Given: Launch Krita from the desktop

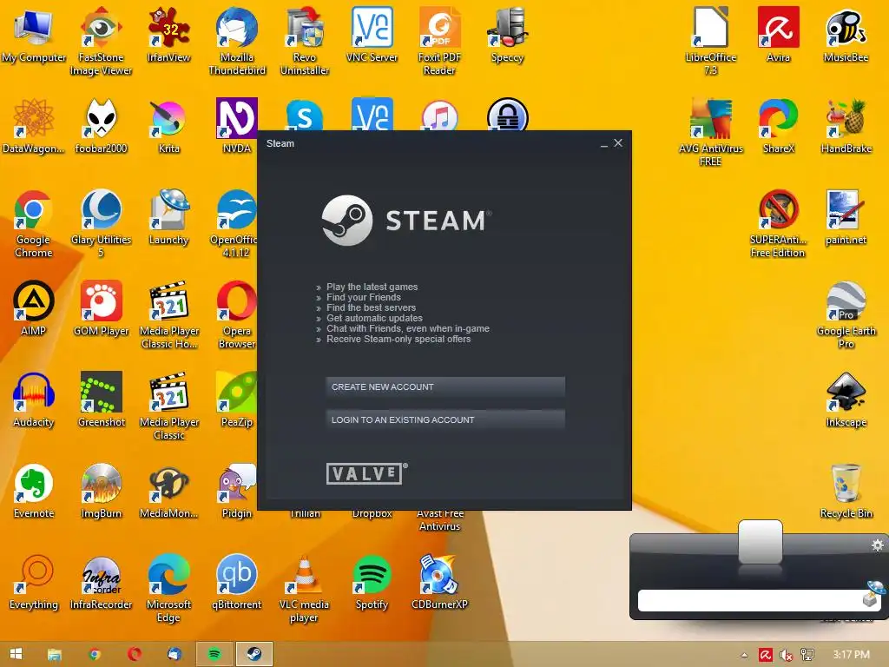Looking at the screenshot, I should pyautogui.click(x=168, y=126).
